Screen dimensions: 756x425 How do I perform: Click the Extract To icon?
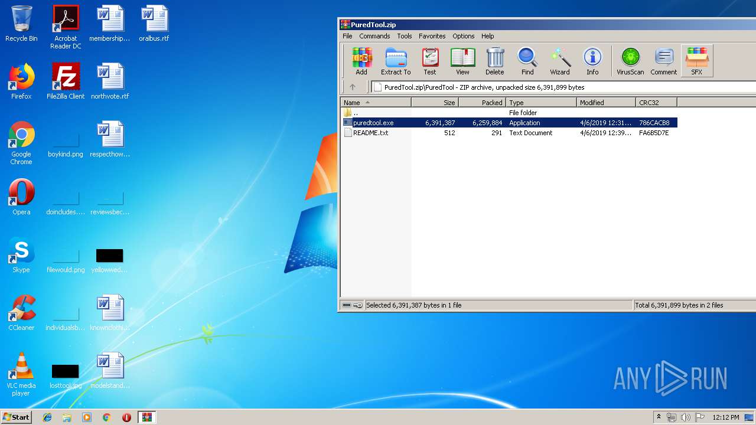point(396,61)
